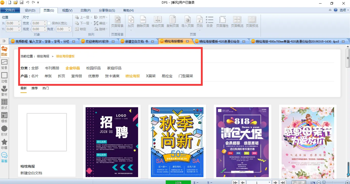Open the 背景 background panel in sidebar

[4, 64]
